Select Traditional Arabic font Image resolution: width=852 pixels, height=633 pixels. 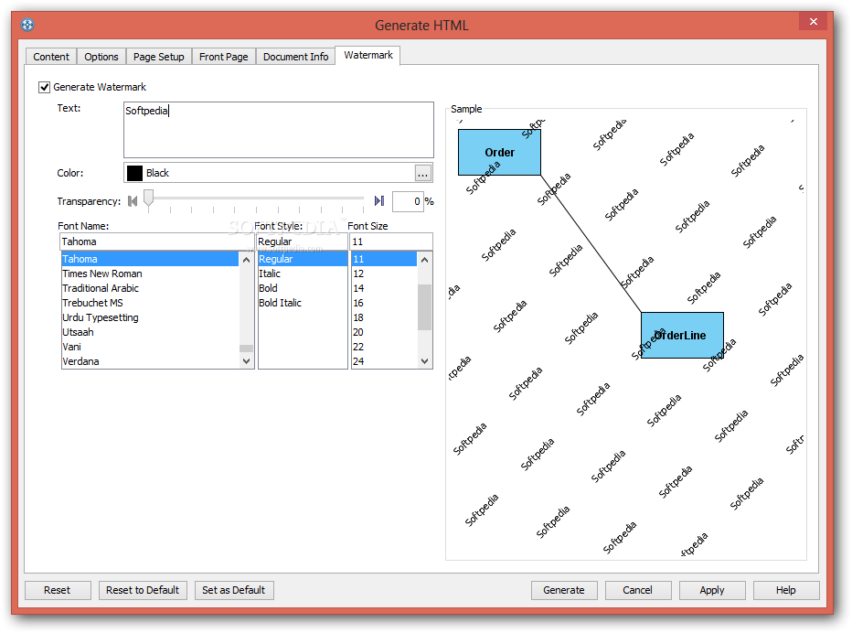click(150, 288)
